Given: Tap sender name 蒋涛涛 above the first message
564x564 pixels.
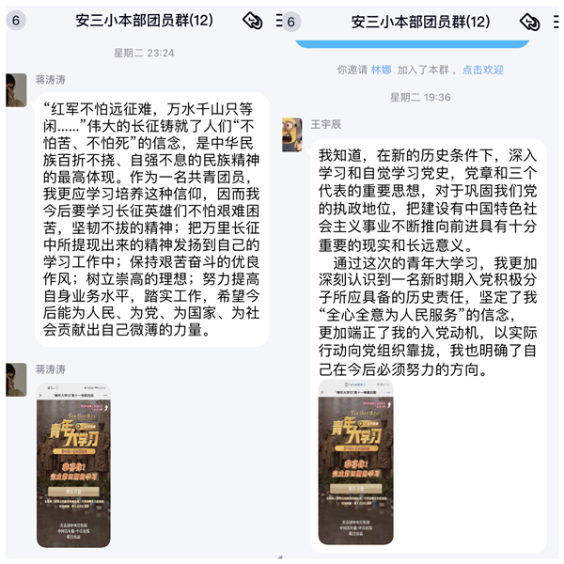Looking at the screenshot, I should tap(51, 80).
